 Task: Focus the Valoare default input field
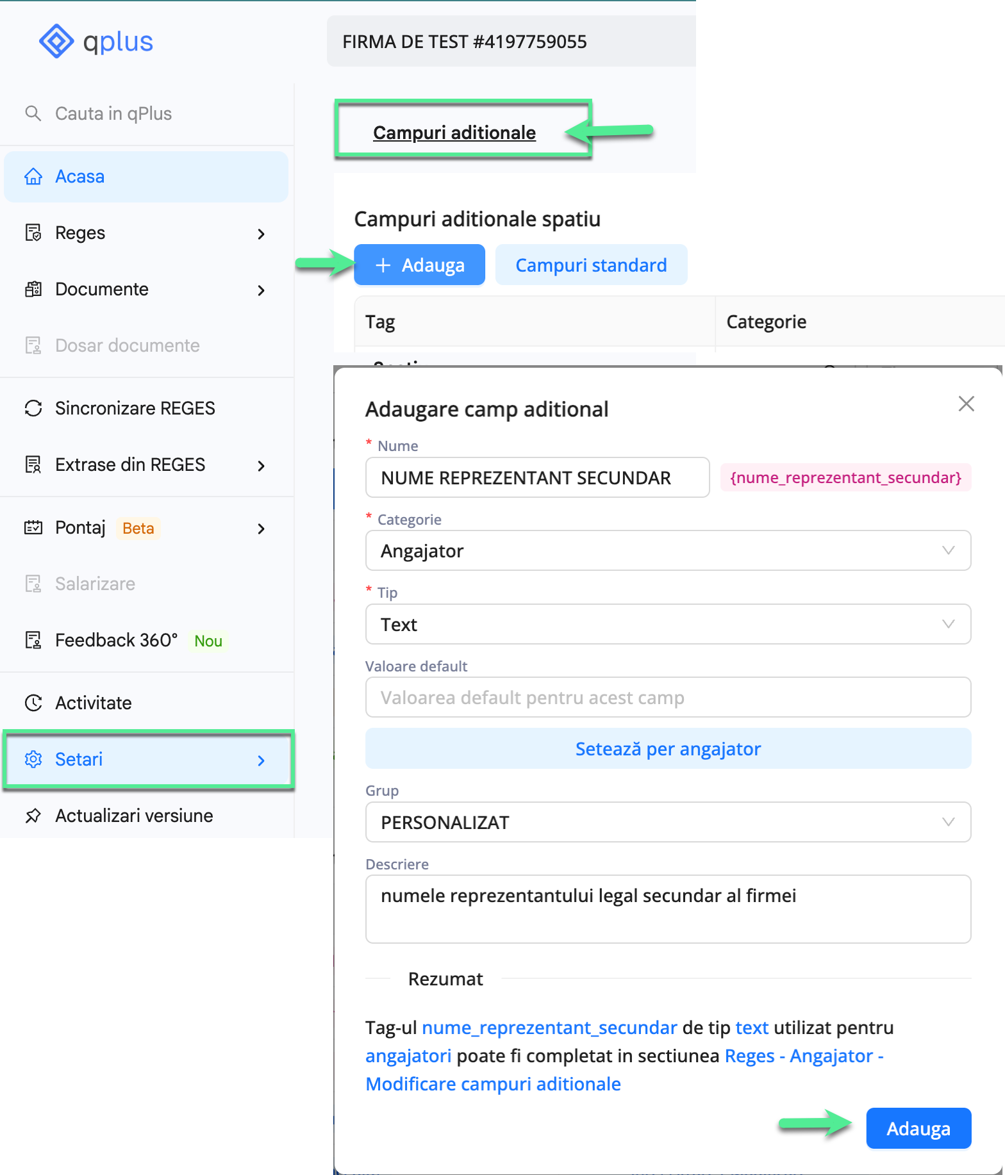(x=667, y=697)
